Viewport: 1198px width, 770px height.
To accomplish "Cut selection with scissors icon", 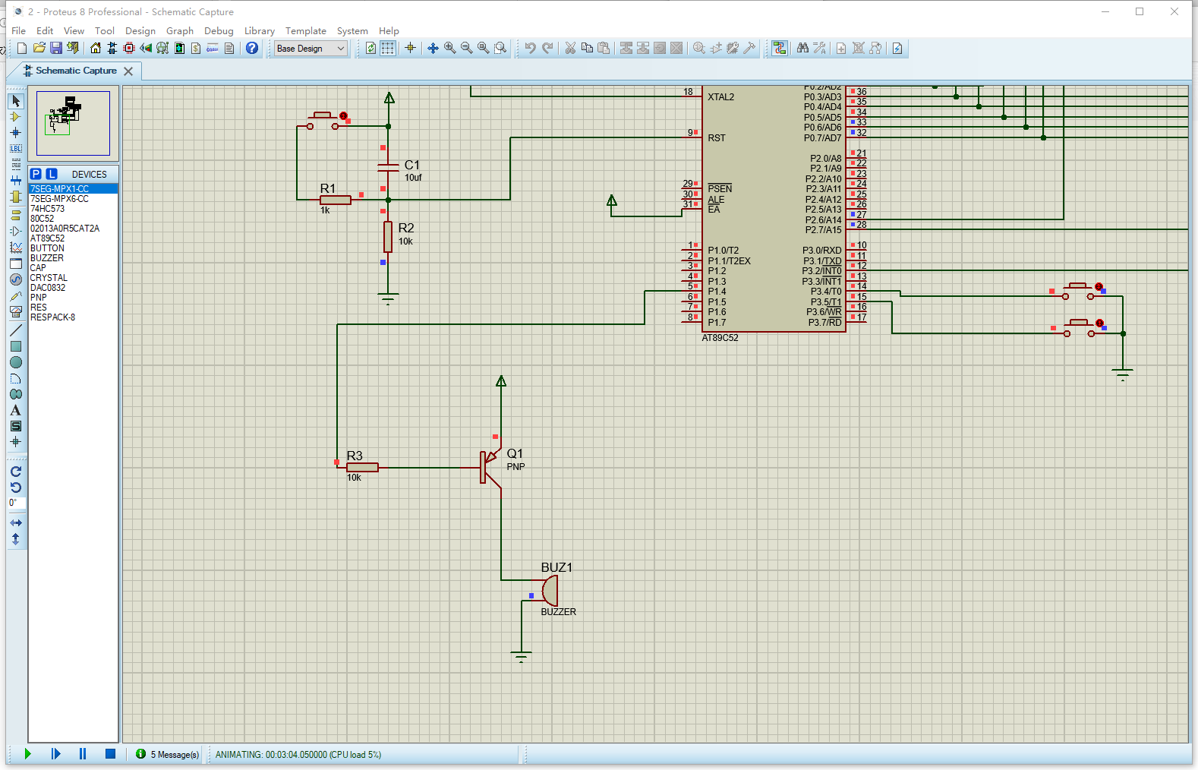I will click(x=570, y=48).
